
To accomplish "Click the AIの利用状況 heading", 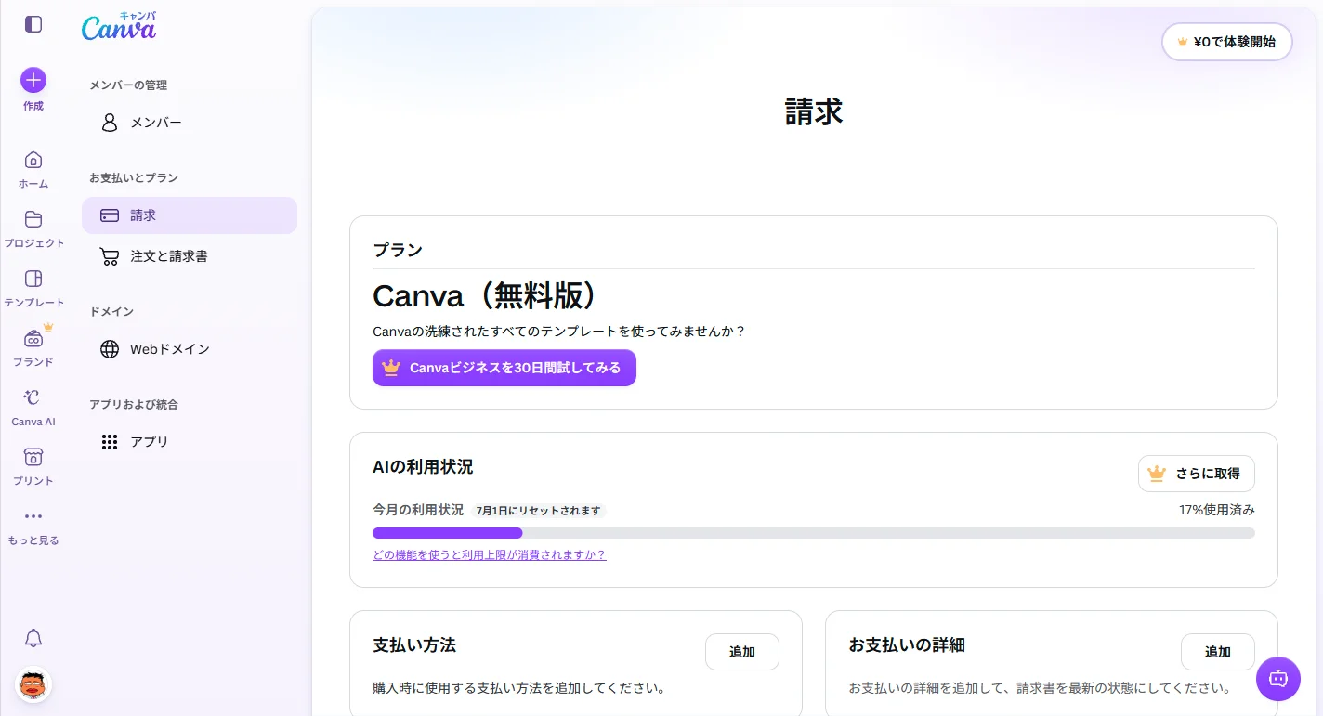I will tap(423, 467).
